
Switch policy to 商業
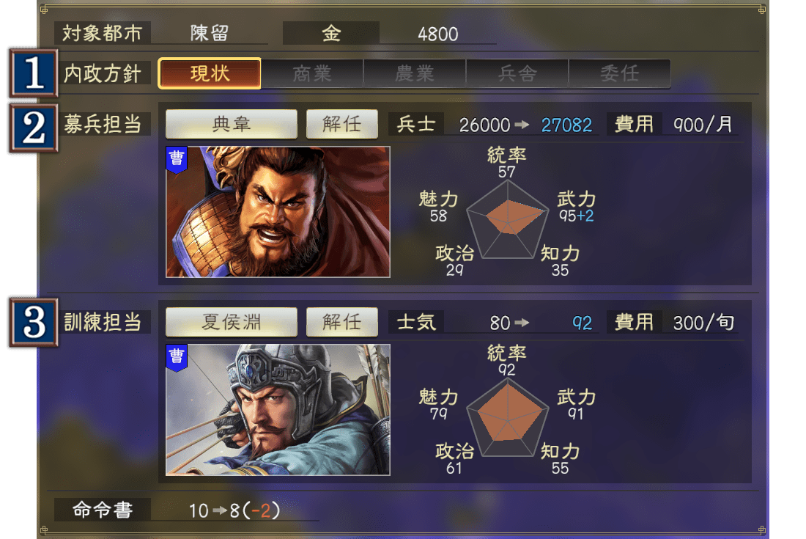(x=312, y=73)
